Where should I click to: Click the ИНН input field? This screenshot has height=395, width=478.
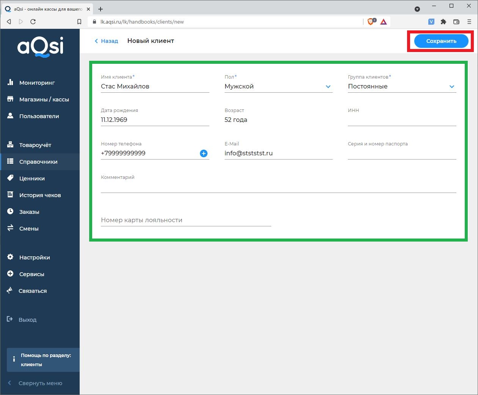[401, 120]
